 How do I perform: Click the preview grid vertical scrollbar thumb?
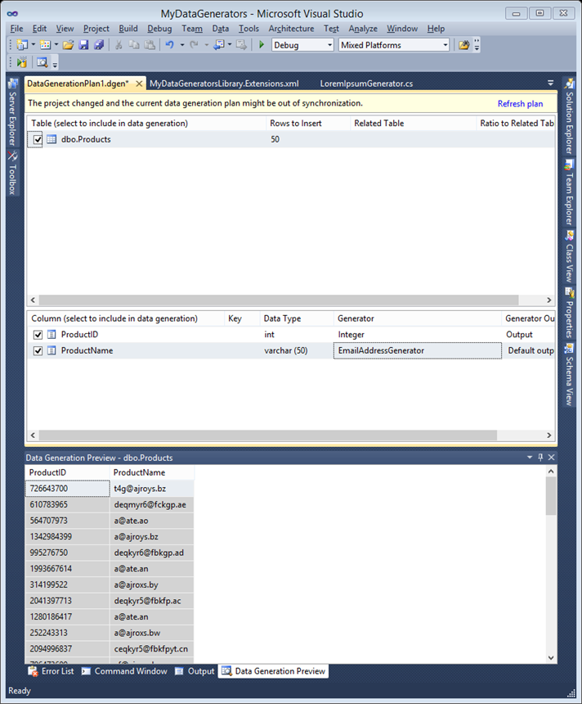(x=551, y=496)
